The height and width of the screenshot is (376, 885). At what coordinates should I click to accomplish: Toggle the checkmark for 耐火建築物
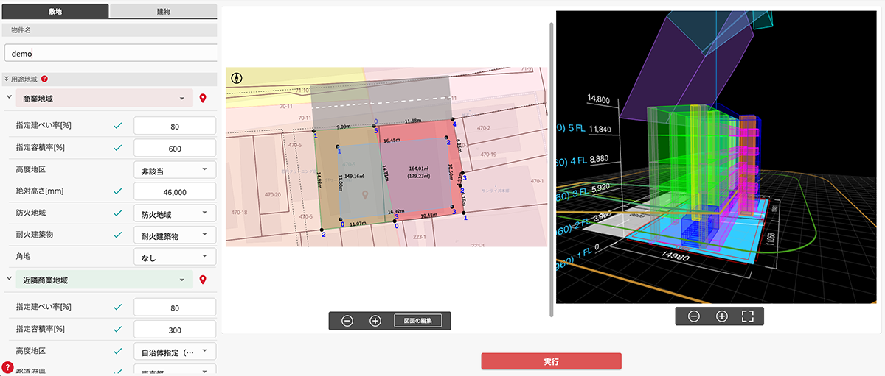(x=117, y=235)
